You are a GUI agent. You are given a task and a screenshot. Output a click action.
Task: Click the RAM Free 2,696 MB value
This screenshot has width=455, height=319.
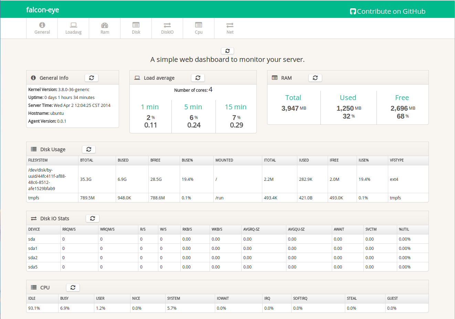pos(403,108)
